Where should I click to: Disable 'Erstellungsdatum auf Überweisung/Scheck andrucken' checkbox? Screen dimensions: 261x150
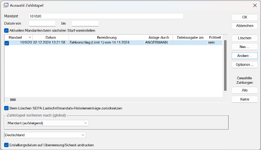[x=6, y=145]
